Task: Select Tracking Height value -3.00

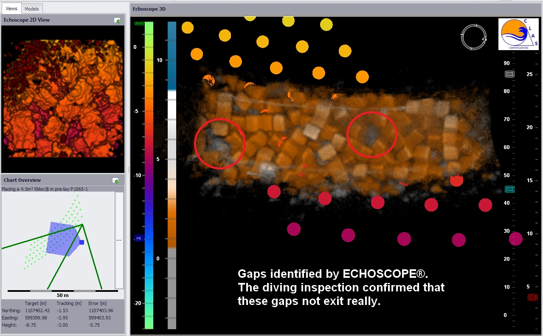Action: (62, 325)
